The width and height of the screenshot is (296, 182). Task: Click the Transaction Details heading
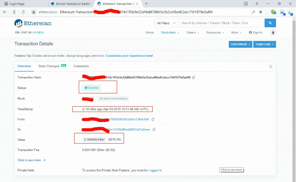coord(34,44)
